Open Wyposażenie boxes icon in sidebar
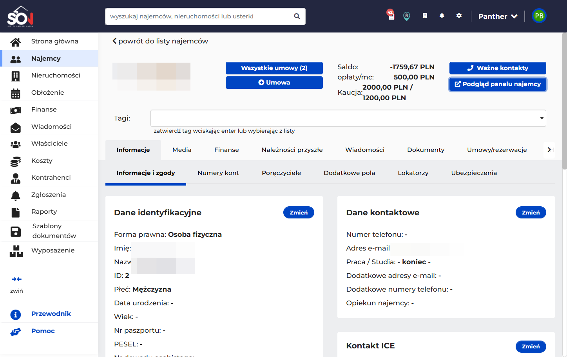This screenshot has width=567, height=357. [16, 251]
